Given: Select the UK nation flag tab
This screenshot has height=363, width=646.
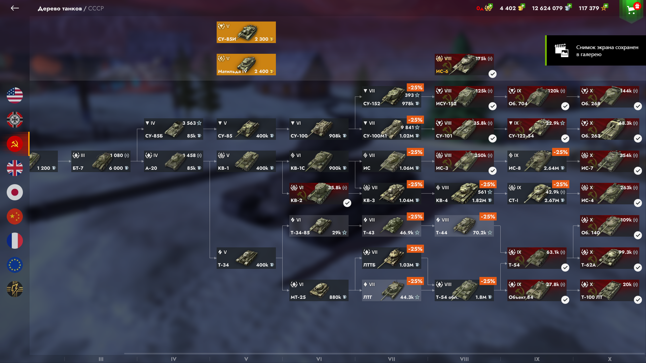Looking at the screenshot, I should point(15,168).
